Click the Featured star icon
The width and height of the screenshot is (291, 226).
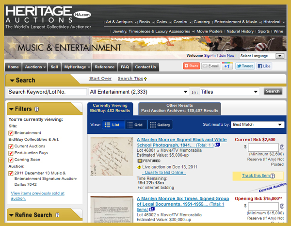pyautogui.click(x=140, y=161)
